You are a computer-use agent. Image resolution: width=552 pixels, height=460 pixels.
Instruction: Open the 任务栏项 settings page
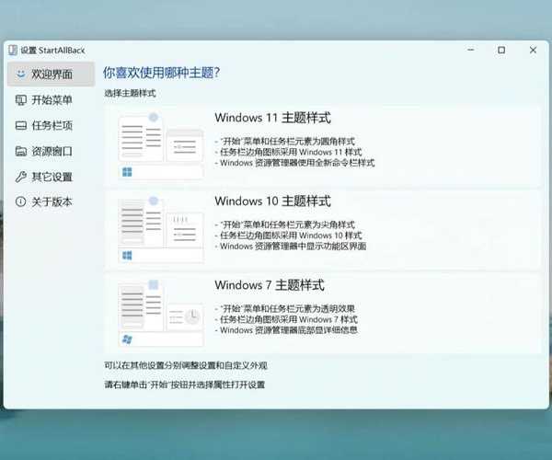pyautogui.click(x=51, y=126)
